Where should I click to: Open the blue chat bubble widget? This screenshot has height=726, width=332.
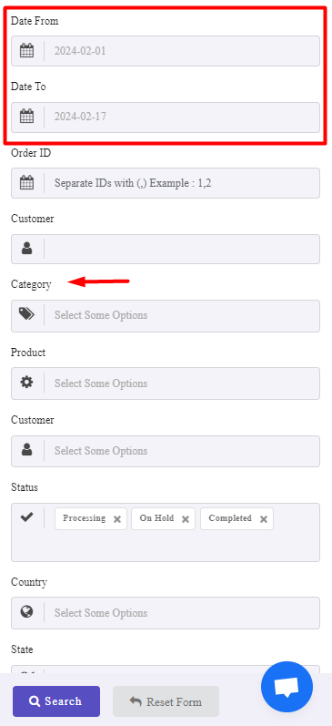(287, 687)
